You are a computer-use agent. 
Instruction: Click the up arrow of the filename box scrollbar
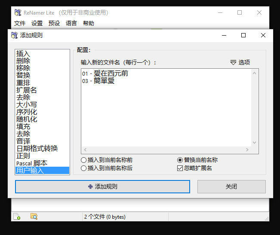tap(254, 73)
